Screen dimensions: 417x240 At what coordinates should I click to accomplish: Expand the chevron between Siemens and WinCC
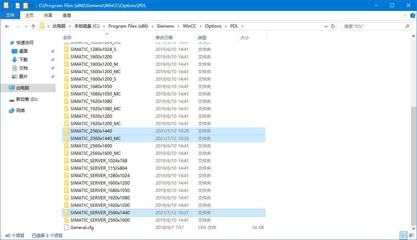pos(178,26)
